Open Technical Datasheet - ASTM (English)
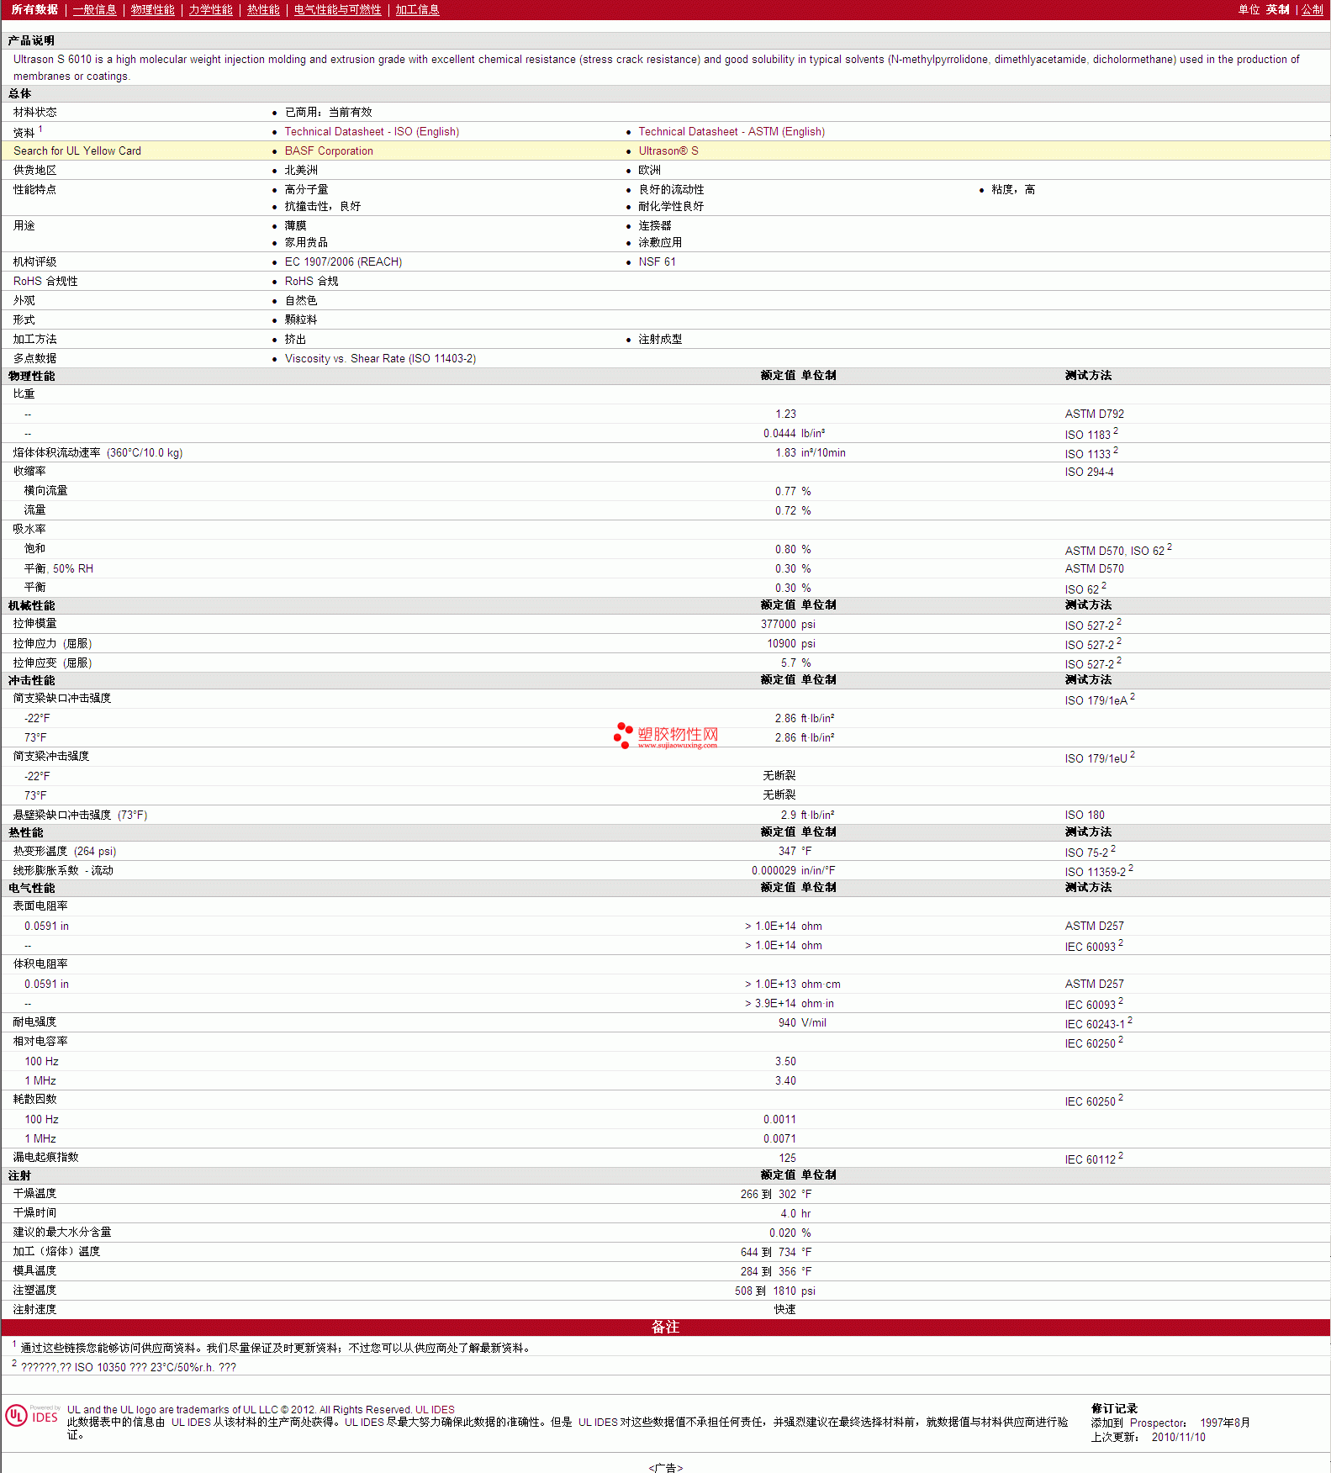1331x1473 pixels. click(x=732, y=132)
